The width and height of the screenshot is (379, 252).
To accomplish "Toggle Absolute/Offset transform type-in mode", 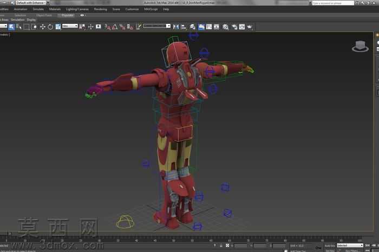I will click(x=227, y=245).
